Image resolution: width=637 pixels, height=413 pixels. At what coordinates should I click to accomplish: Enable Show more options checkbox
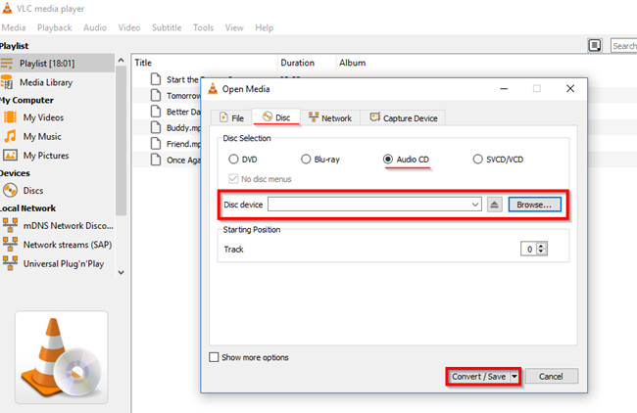click(215, 357)
